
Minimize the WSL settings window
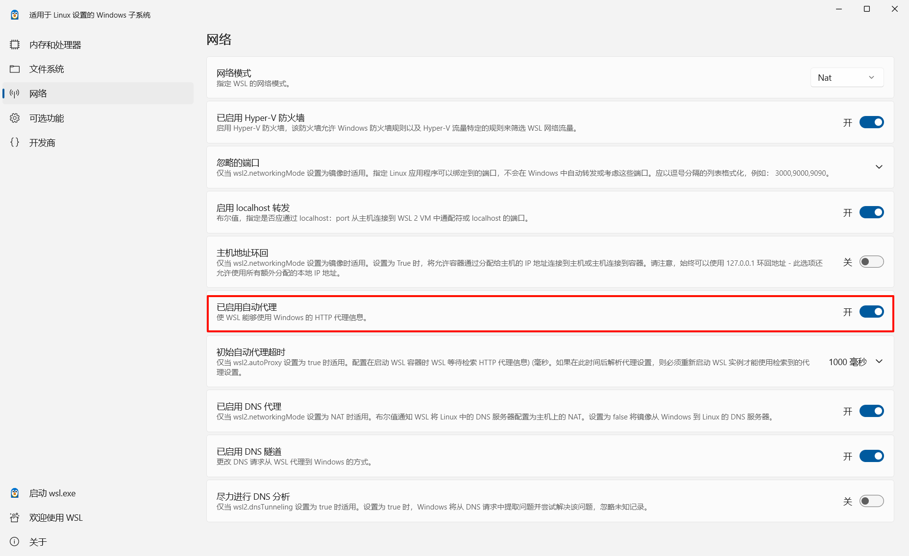tap(839, 9)
